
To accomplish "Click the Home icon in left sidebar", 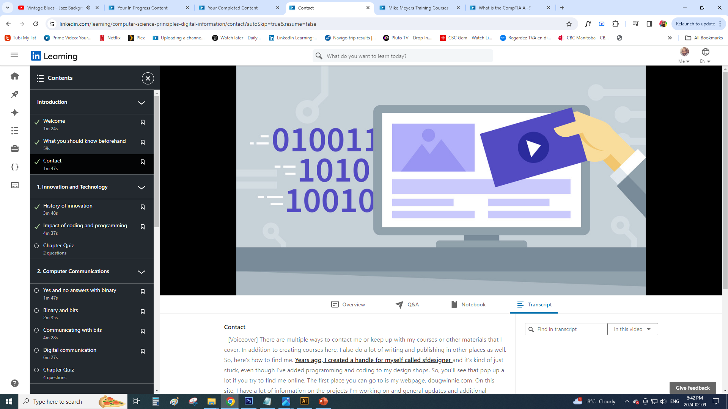I will pos(15,76).
